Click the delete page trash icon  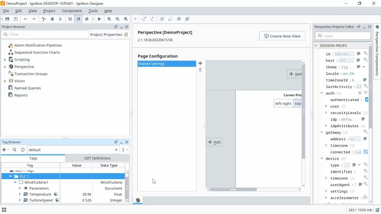(x=200, y=70)
